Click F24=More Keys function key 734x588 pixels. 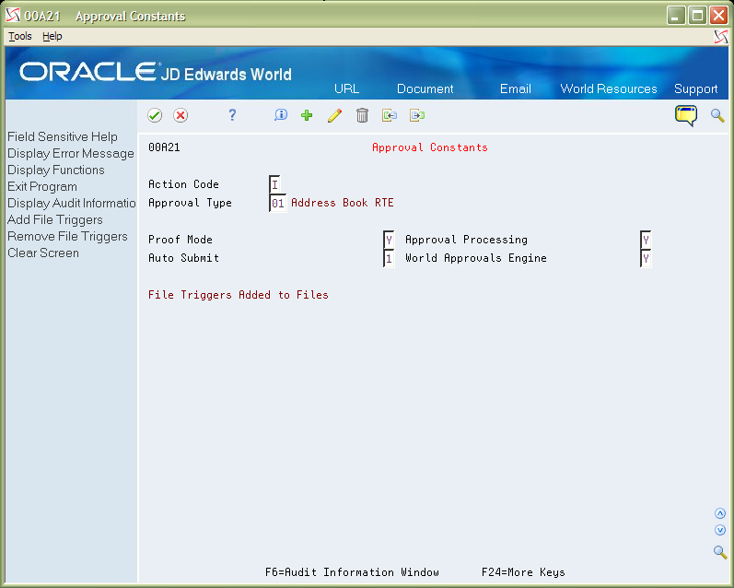[523, 572]
